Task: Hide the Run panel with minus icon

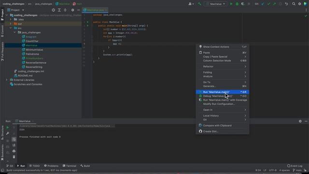Action: coord(306,121)
